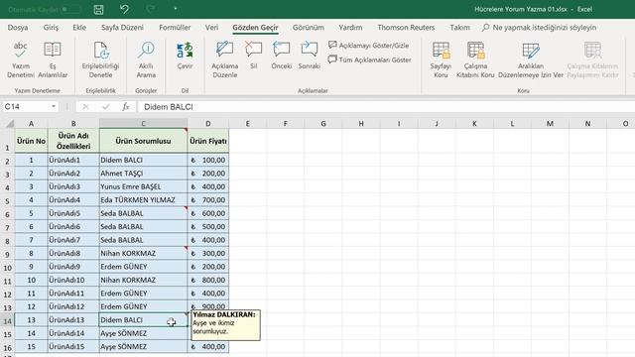Select cell ÜrünAdı10
This screenshot has width=635, height=357.
(x=73, y=280)
